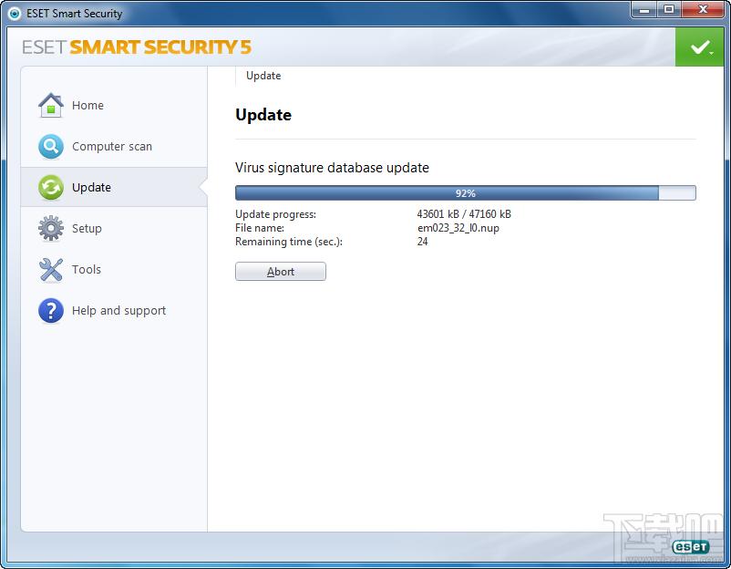Close the ESET Smart Security window
Viewport: 731px width, 569px height.
(704, 10)
